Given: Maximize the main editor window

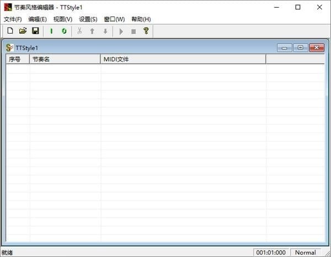Looking at the screenshot, I should [298, 7].
